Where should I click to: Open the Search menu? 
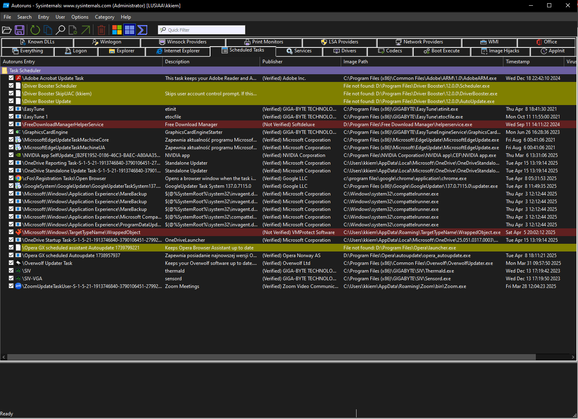(24, 17)
